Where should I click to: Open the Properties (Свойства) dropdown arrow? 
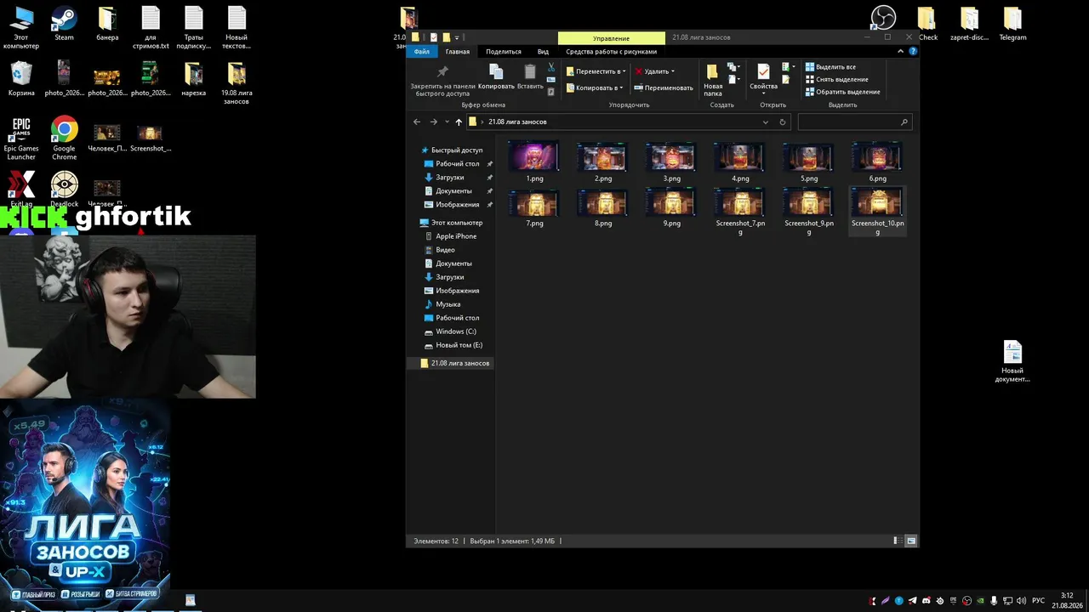(x=763, y=93)
